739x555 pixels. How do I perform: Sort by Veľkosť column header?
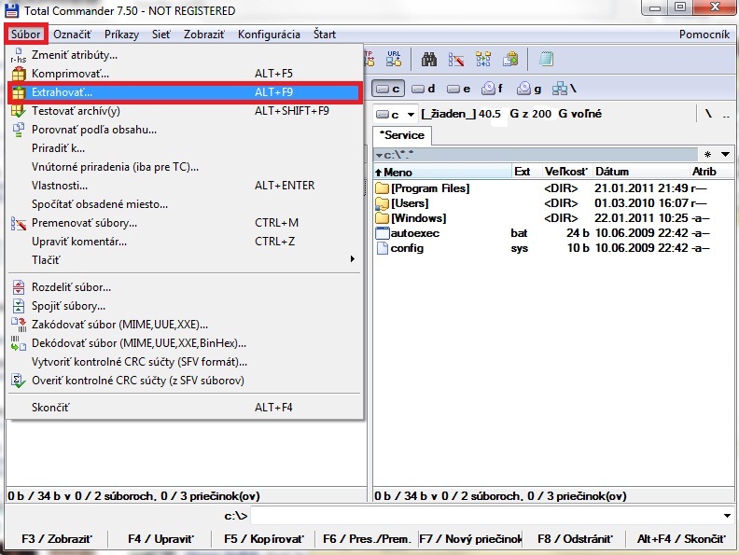(x=567, y=172)
